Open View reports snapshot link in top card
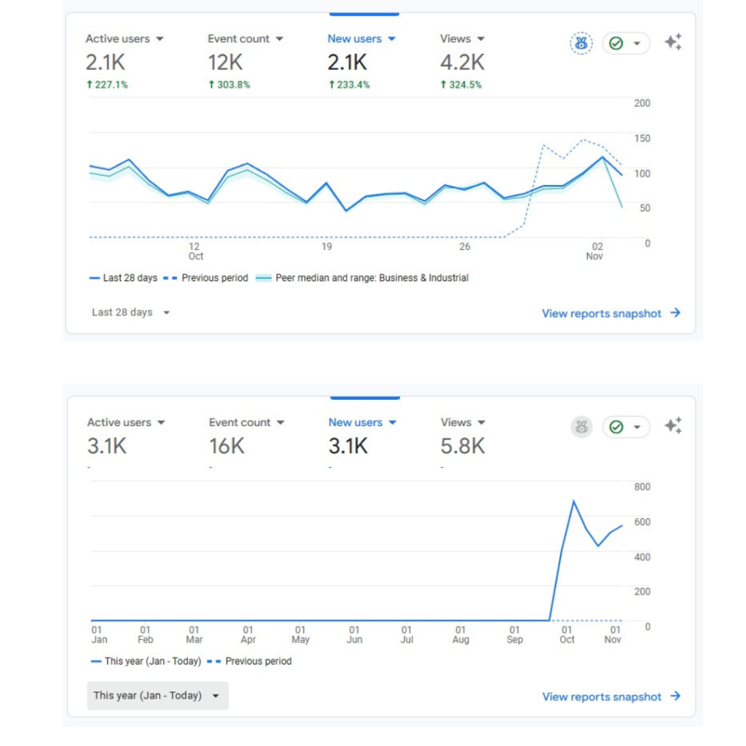Viewport: 746px width, 746px height. [601, 313]
